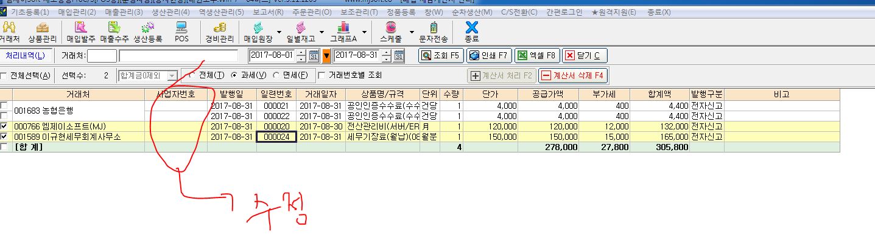Open 매입원장 purchase ledger icon
Screen dimensions: 875x240
pyautogui.click(x=258, y=32)
